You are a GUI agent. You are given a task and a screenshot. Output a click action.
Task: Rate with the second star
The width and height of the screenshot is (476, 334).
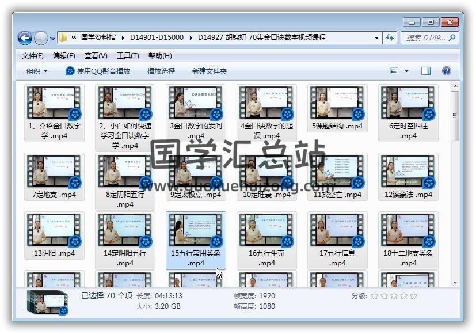[x=384, y=296]
